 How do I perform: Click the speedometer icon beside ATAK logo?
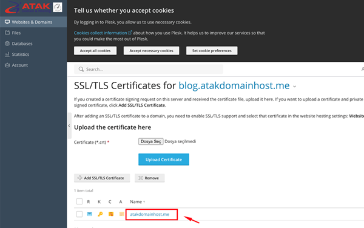pyautogui.click(x=58, y=7)
